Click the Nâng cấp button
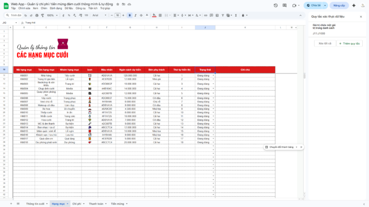Screen dimensions: 369x207 point(339,5)
